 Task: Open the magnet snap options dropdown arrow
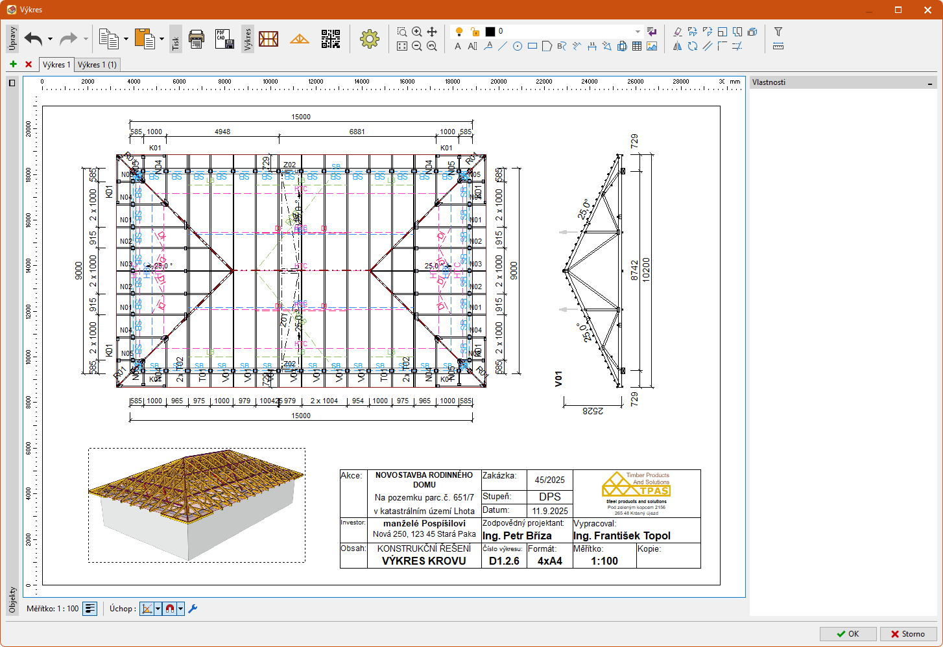coord(181,609)
